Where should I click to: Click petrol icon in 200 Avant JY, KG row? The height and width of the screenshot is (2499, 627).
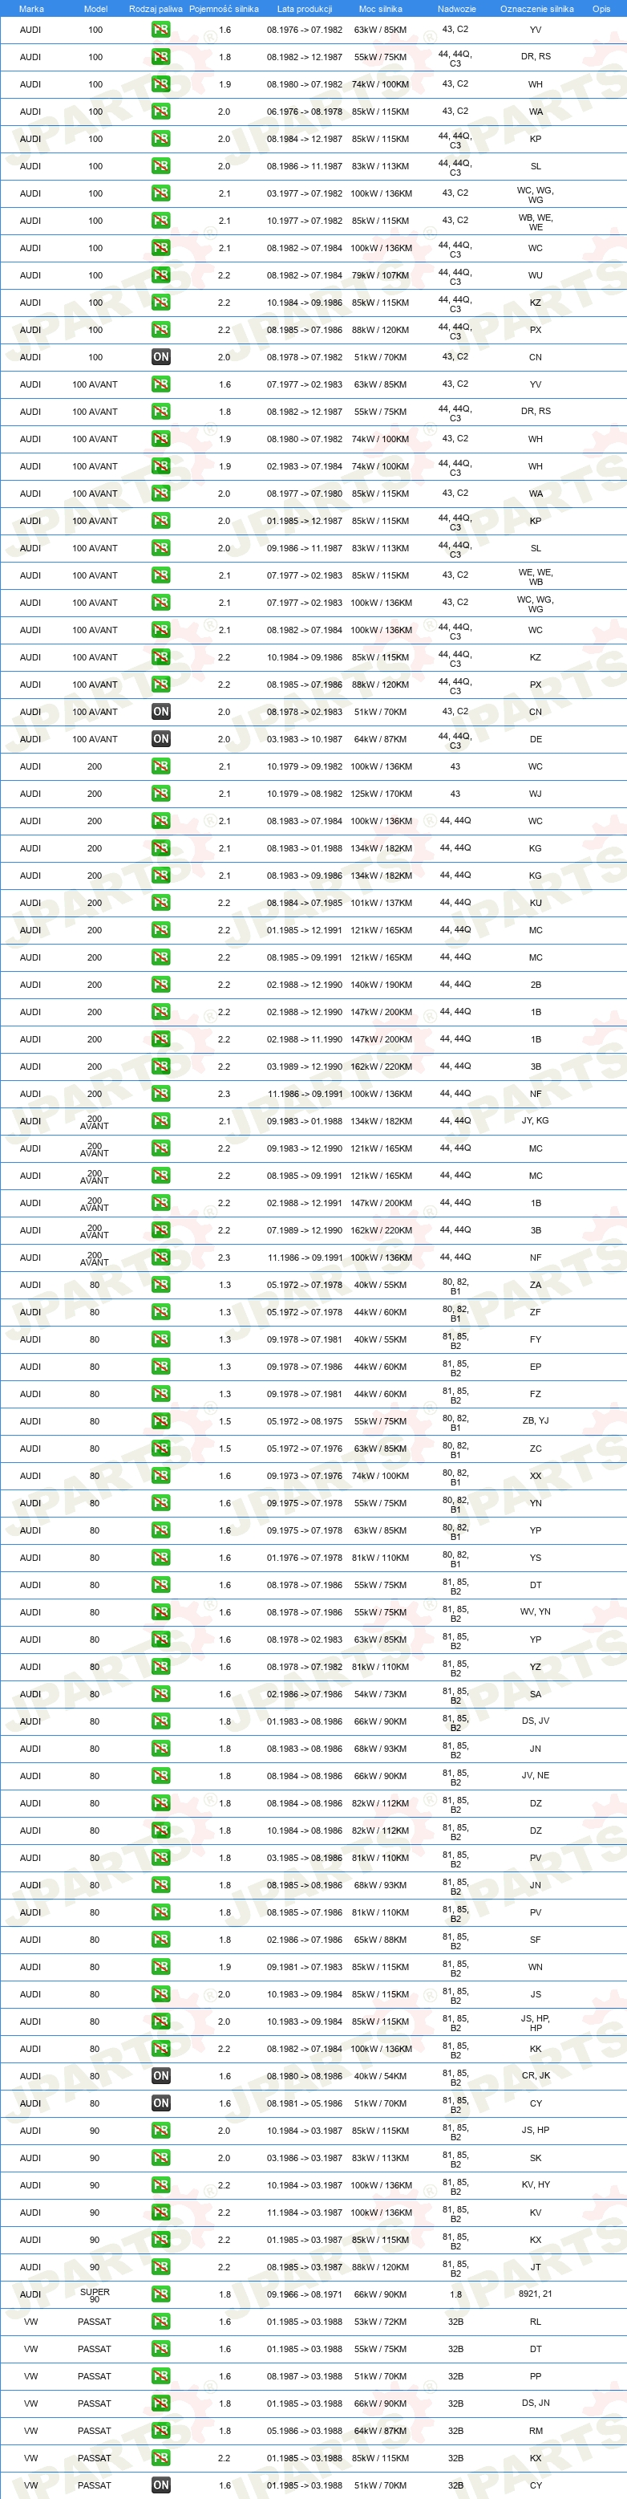[161, 1121]
